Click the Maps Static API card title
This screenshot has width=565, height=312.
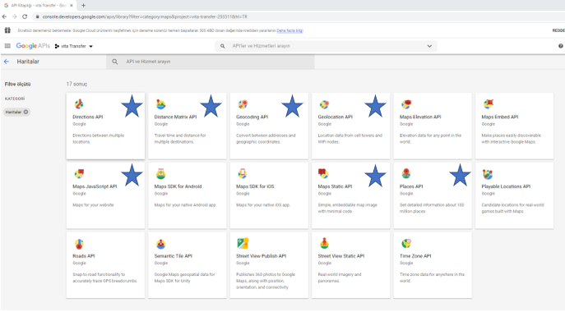tap(335, 186)
